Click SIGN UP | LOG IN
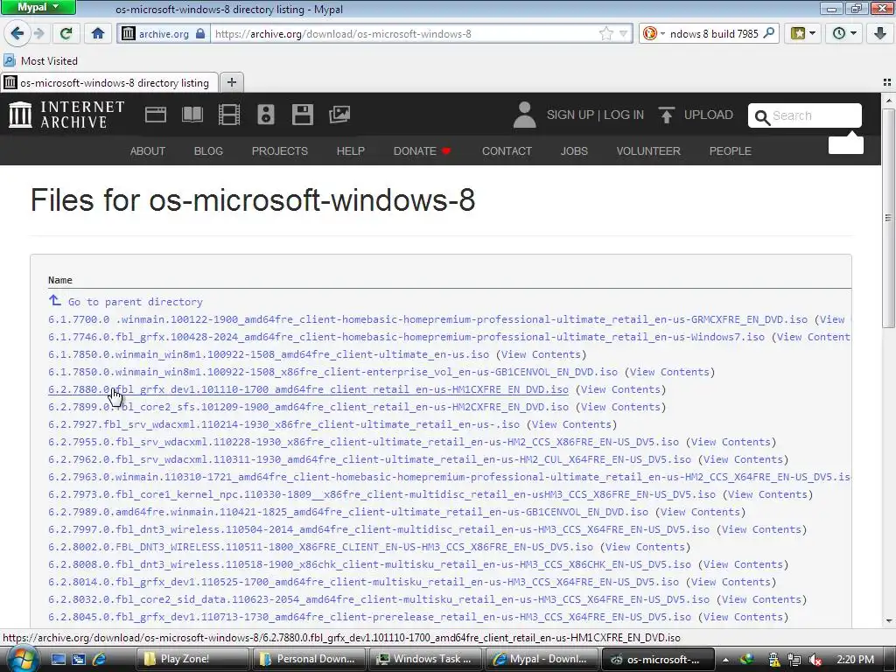Screen dimensions: 896x672 click(x=595, y=115)
